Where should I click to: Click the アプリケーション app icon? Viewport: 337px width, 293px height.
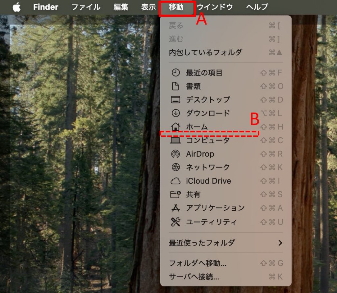click(176, 208)
